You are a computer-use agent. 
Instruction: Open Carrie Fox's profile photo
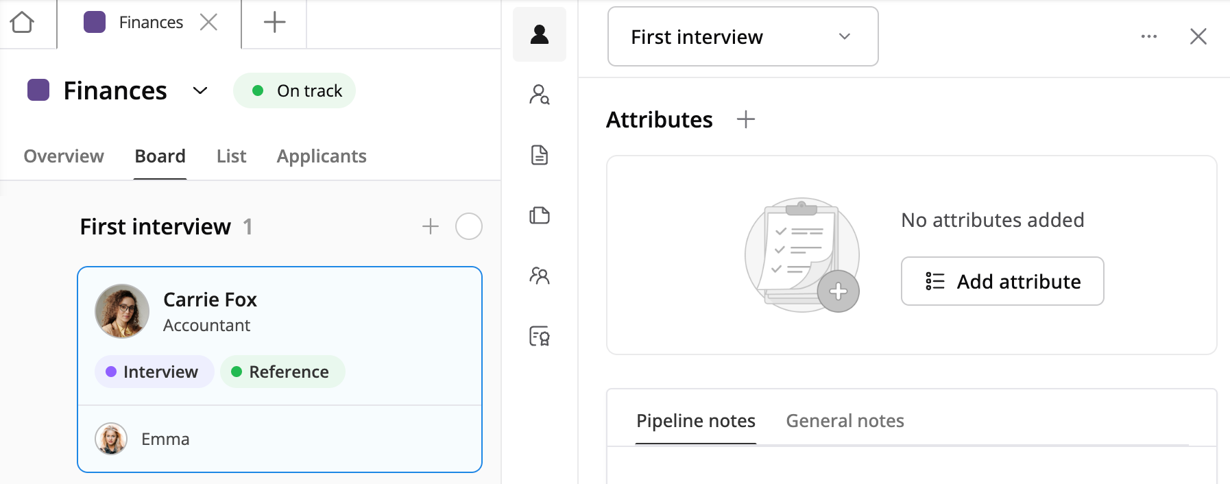pos(122,311)
